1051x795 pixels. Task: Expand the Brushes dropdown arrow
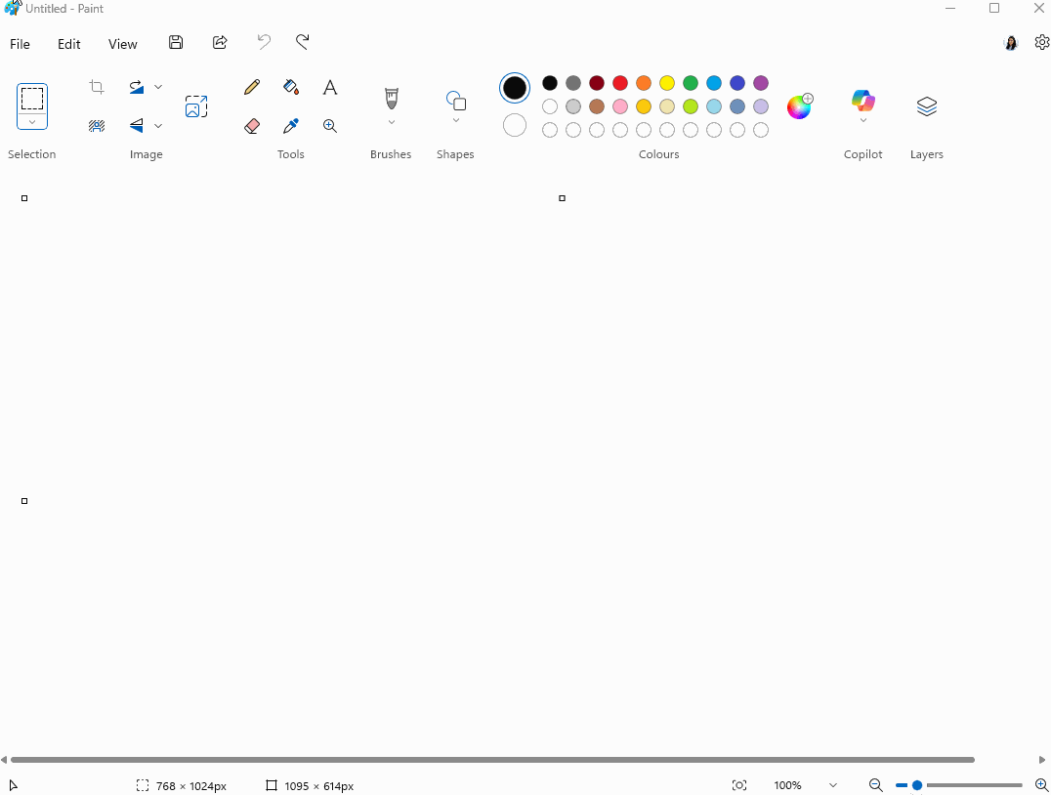point(392,123)
